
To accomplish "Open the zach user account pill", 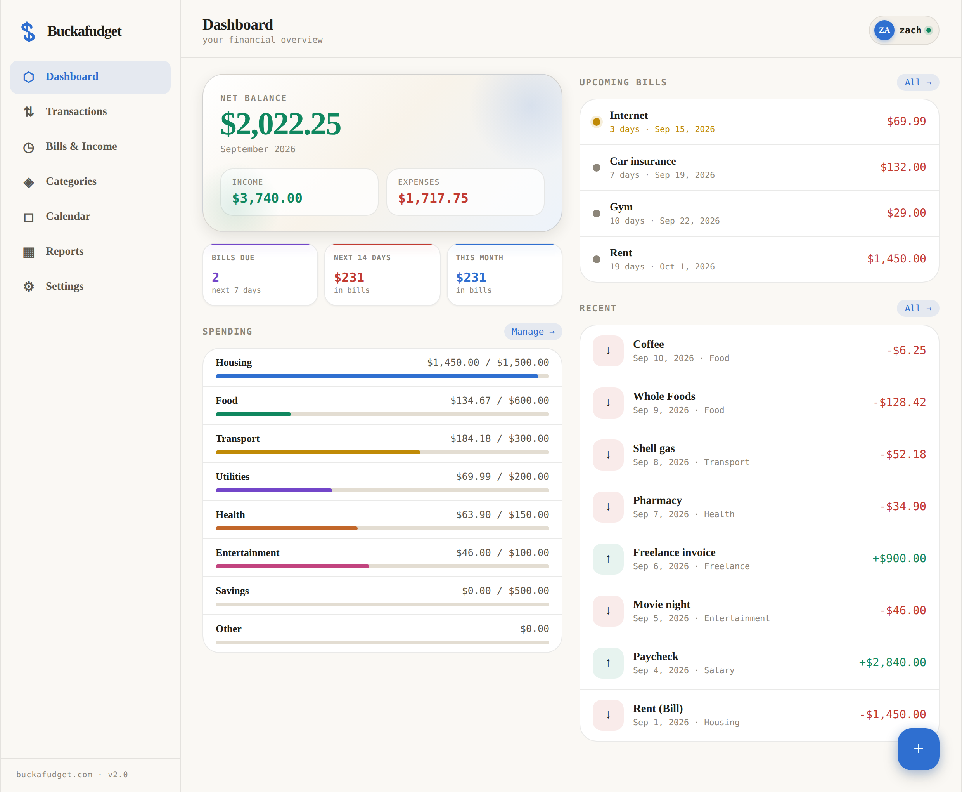I will coord(904,30).
